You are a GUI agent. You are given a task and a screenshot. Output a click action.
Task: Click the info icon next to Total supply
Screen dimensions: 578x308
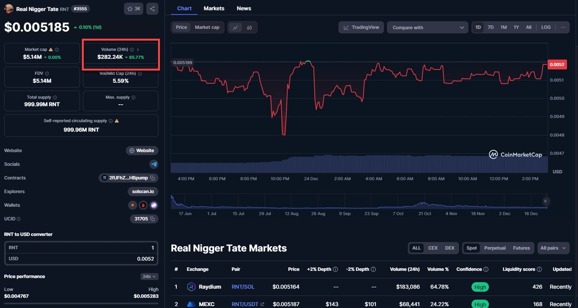(x=55, y=97)
